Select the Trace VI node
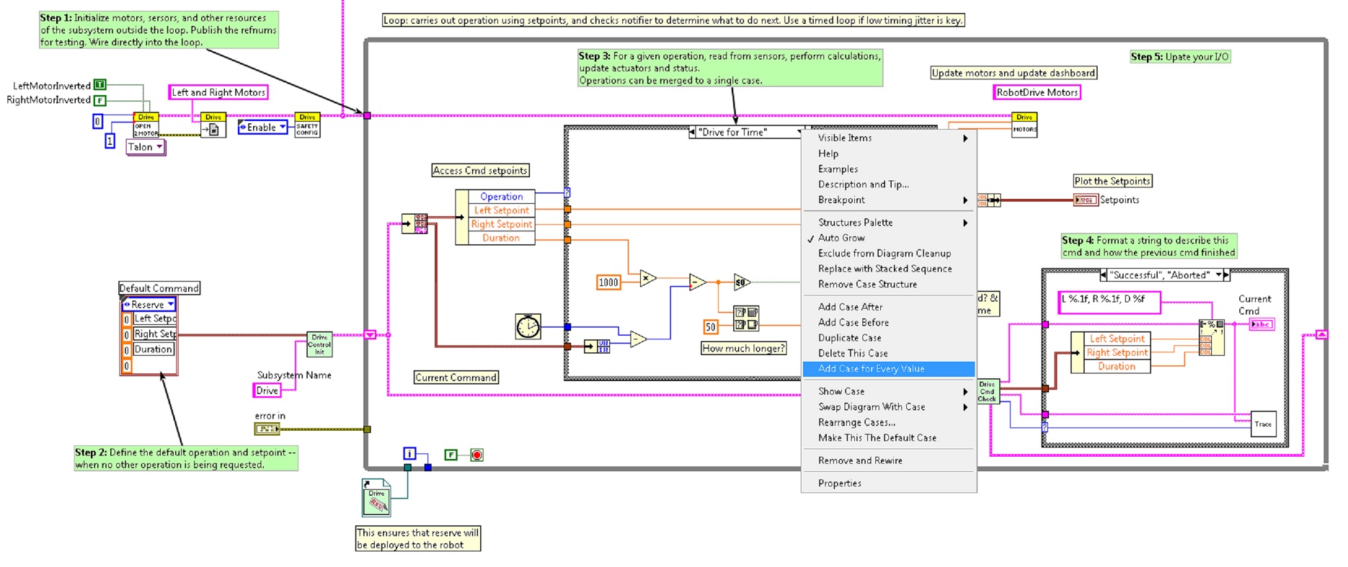1348x567 pixels. tap(1263, 424)
